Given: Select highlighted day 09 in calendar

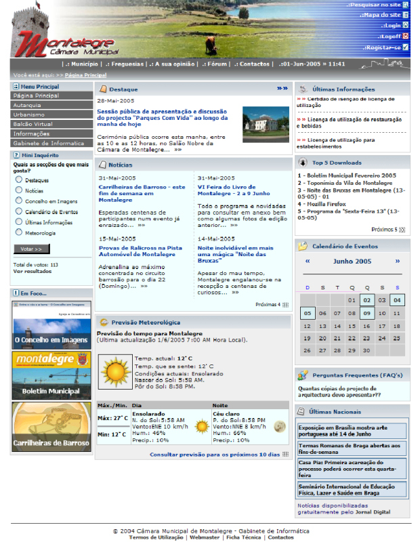Looking at the screenshot, I should 366,313.
